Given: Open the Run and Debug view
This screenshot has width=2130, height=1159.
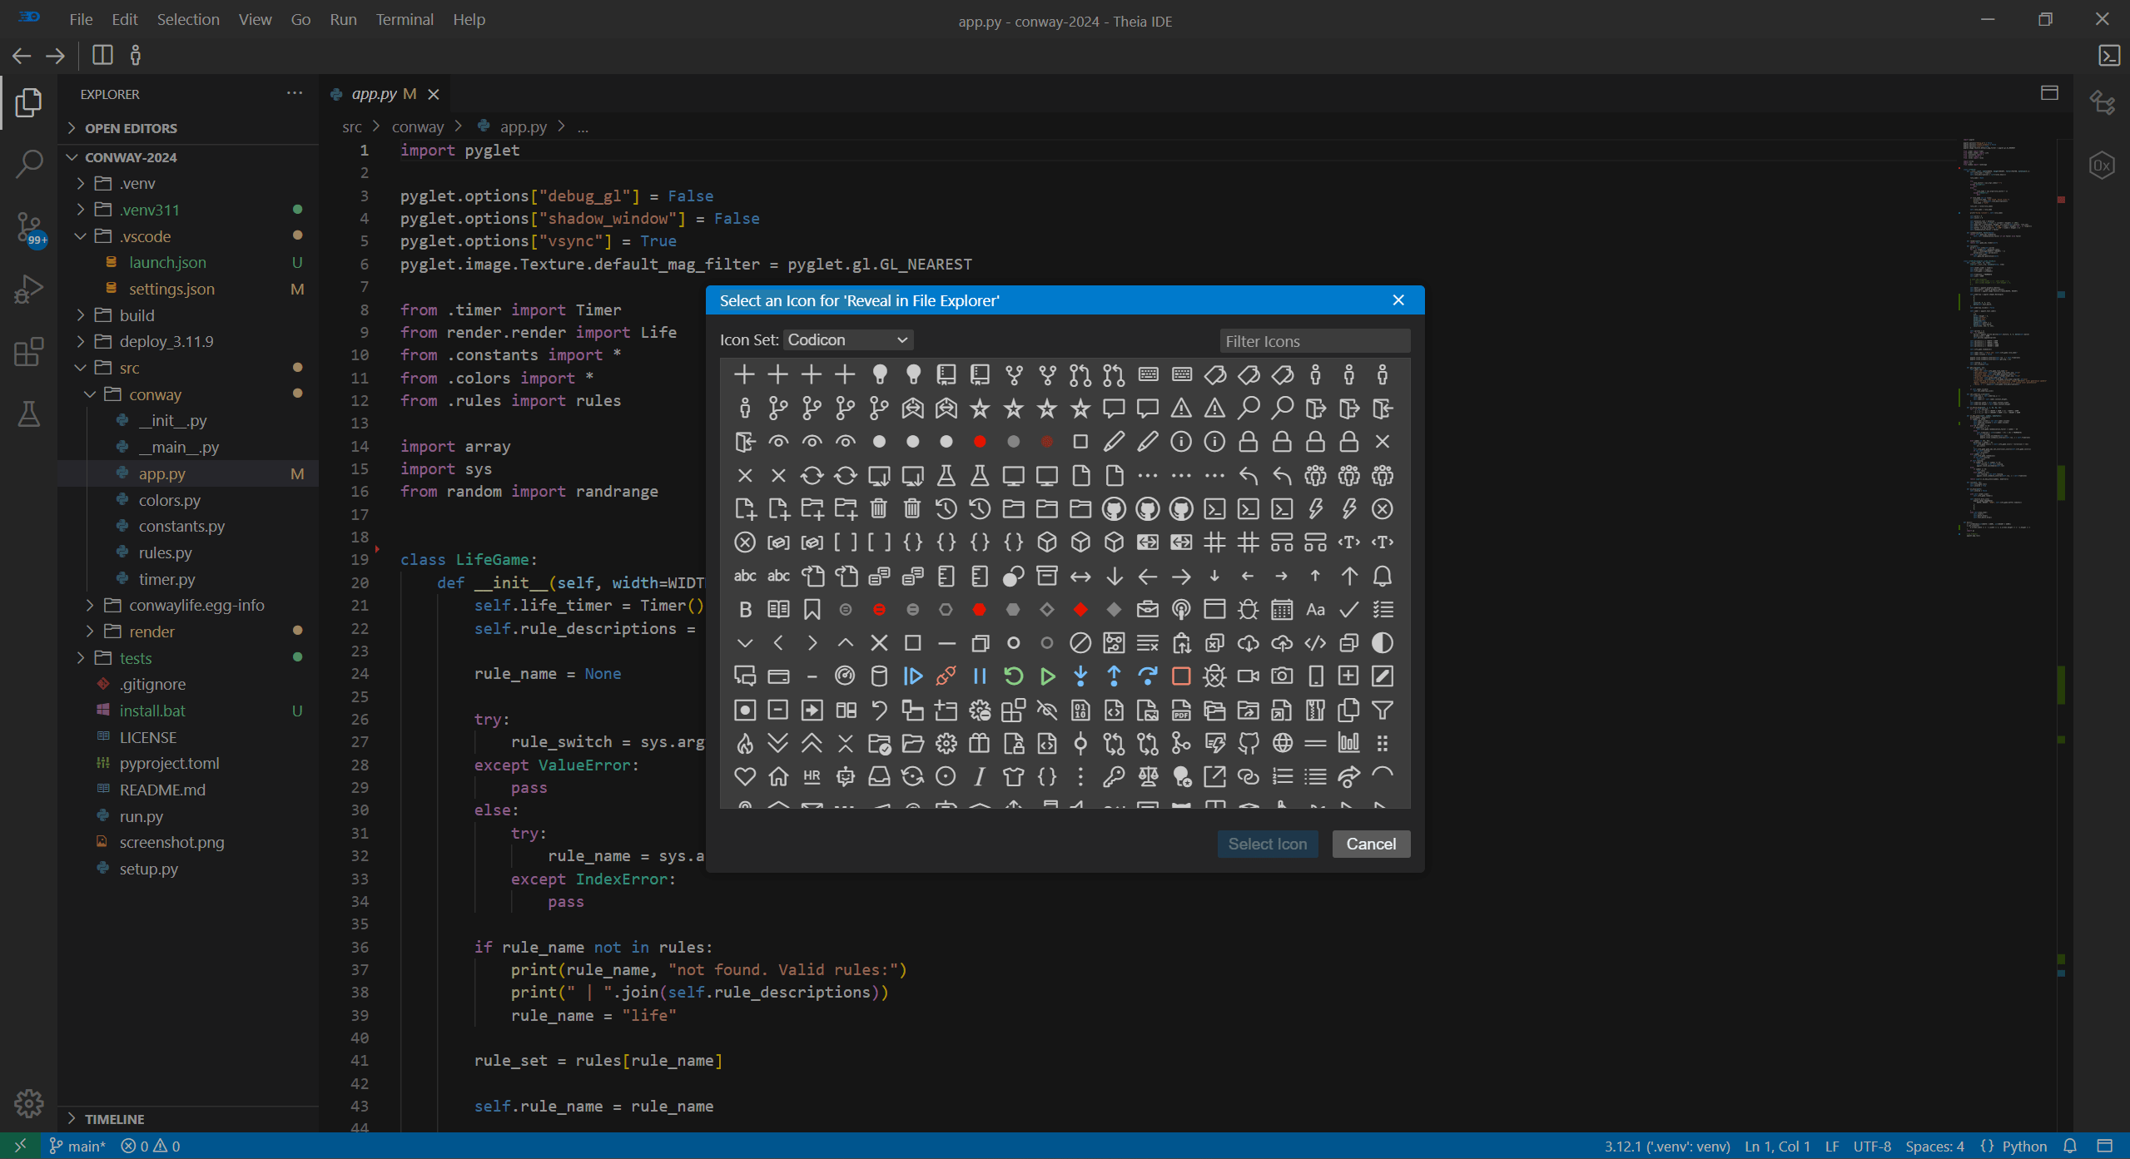Looking at the screenshot, I should point(29,289).
